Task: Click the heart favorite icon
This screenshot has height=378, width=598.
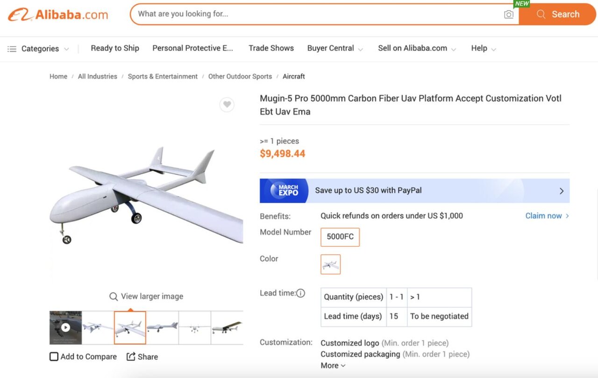Action: coord(227,105)
